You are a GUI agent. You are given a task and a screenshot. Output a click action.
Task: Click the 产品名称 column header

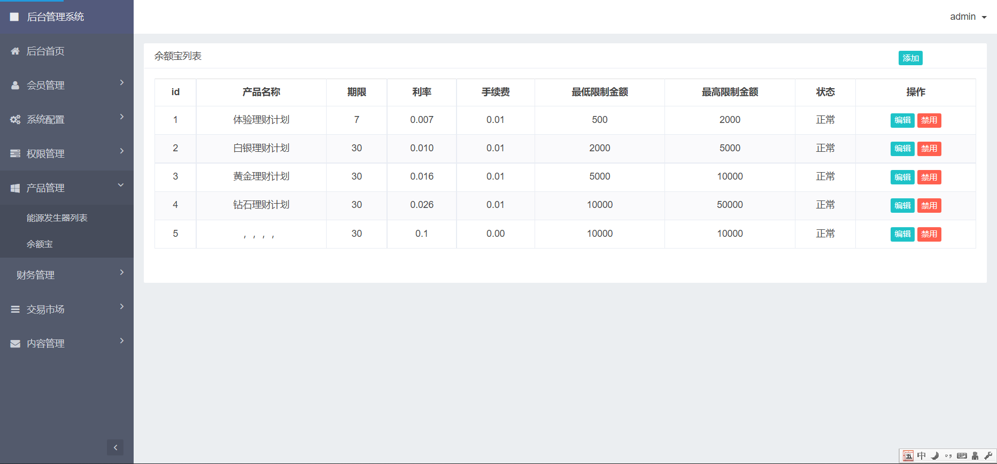click(261, 92)
